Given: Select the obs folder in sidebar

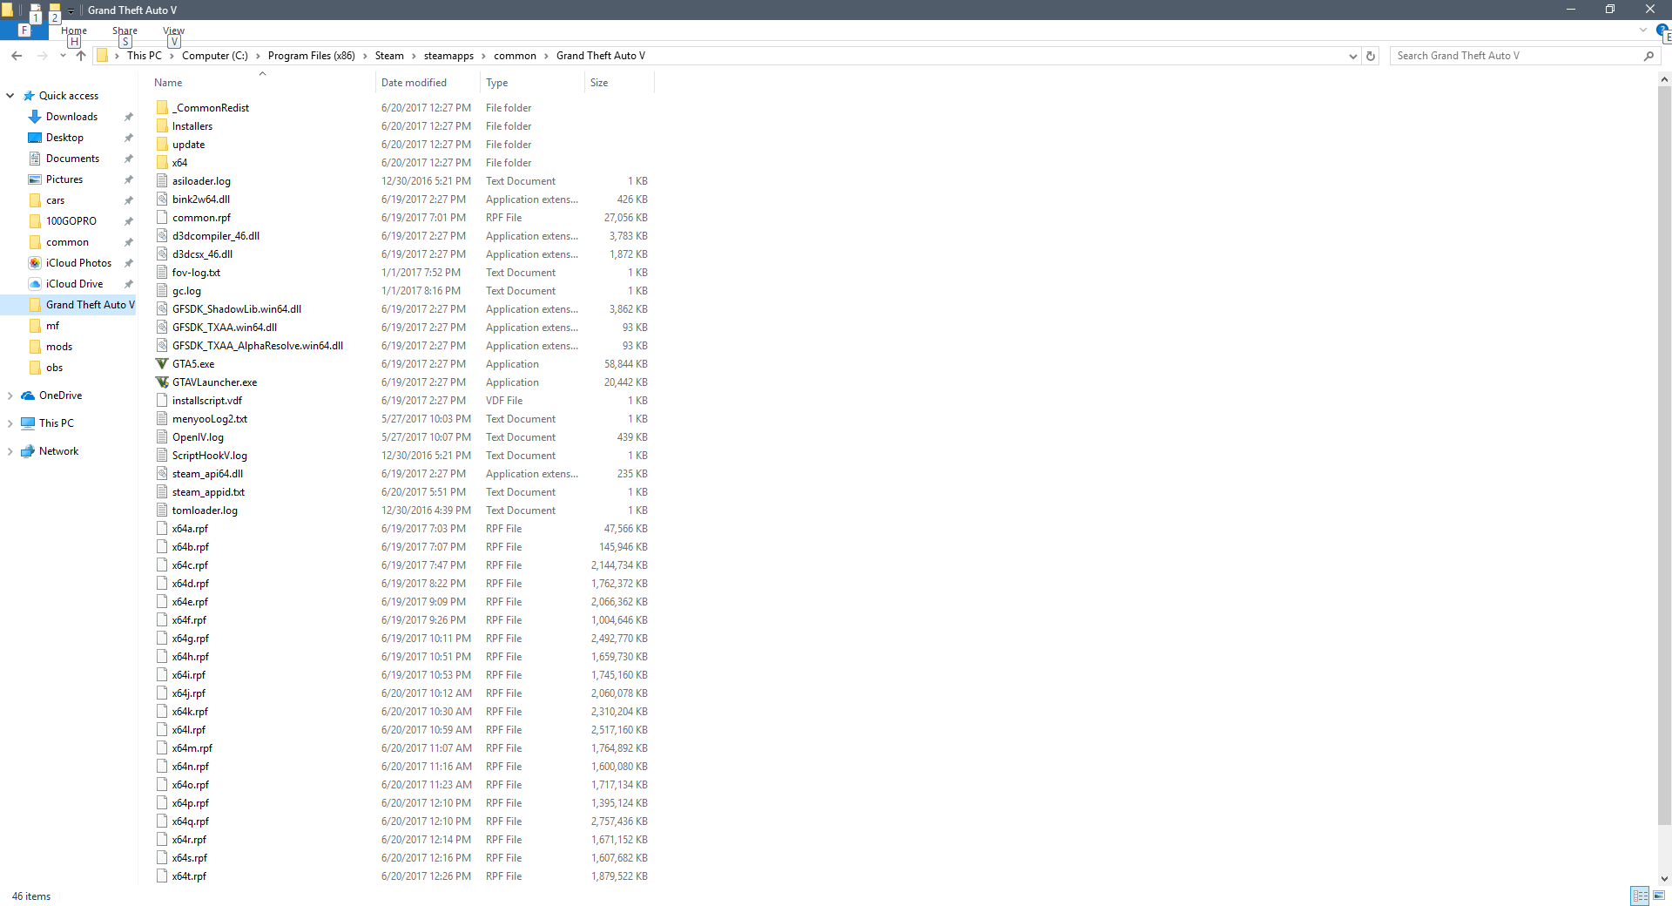Looking at the screenshot, I should [54, 368].
